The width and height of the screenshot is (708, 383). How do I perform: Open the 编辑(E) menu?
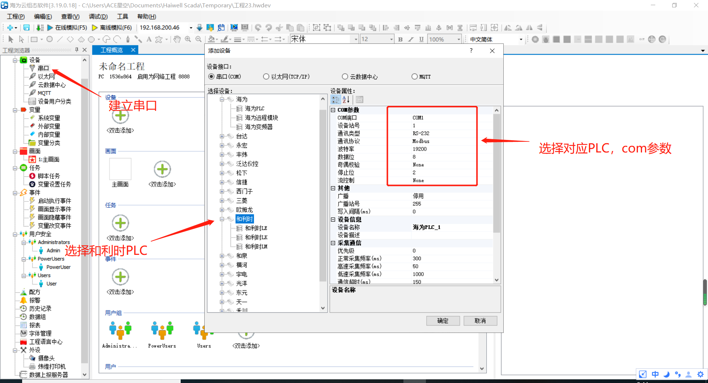coord(43,17)
